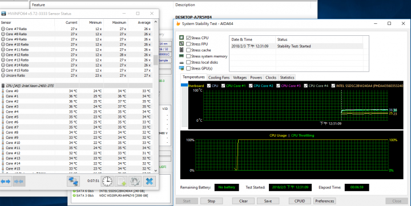
Task: Uncheck the Stress CPU checkbox
Action: coord(188,38)
